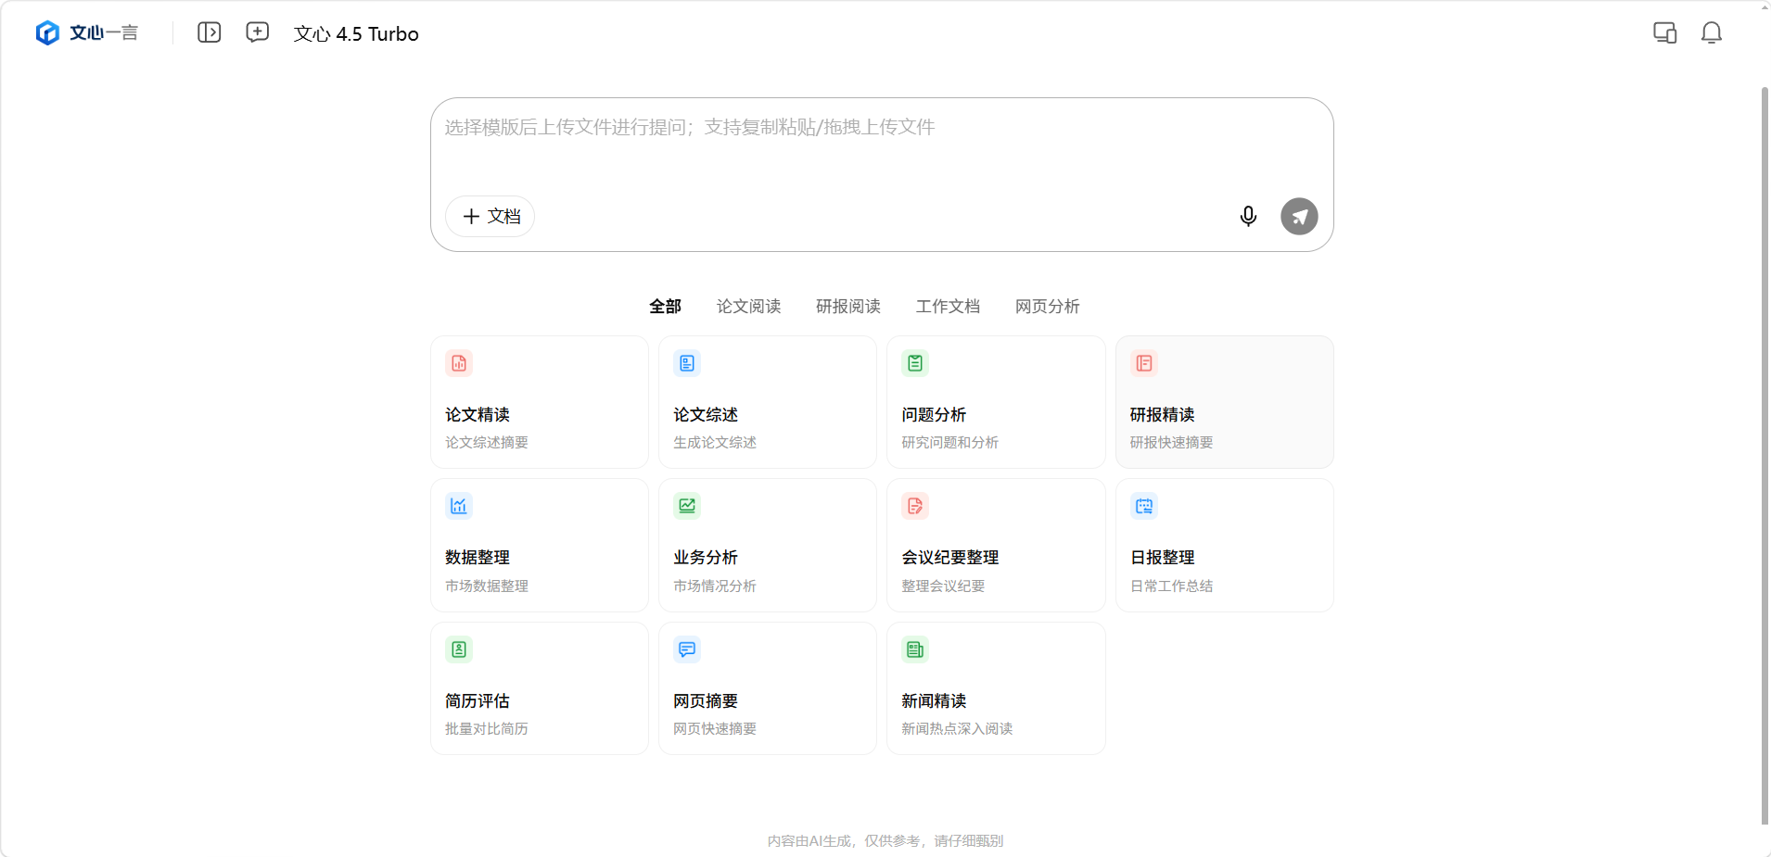Click the 数据整理 chart icon
1771x857 pixels.
459,506
